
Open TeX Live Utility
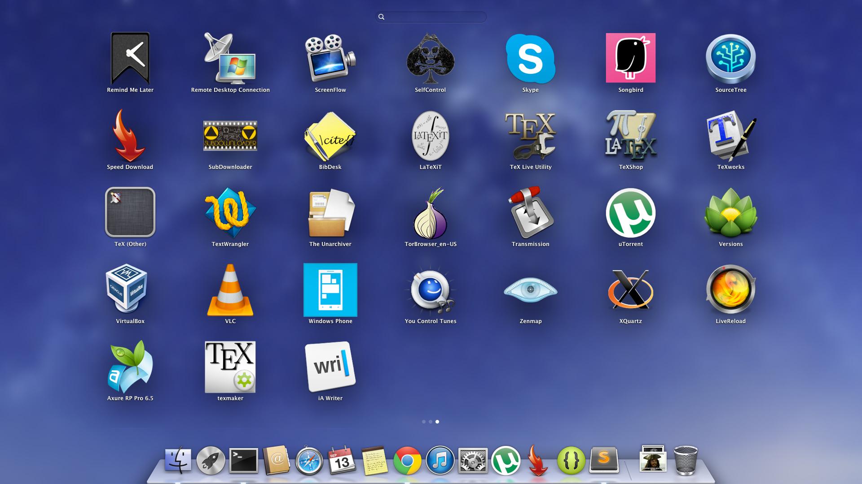pyautogui.click(x=531, y=136)
